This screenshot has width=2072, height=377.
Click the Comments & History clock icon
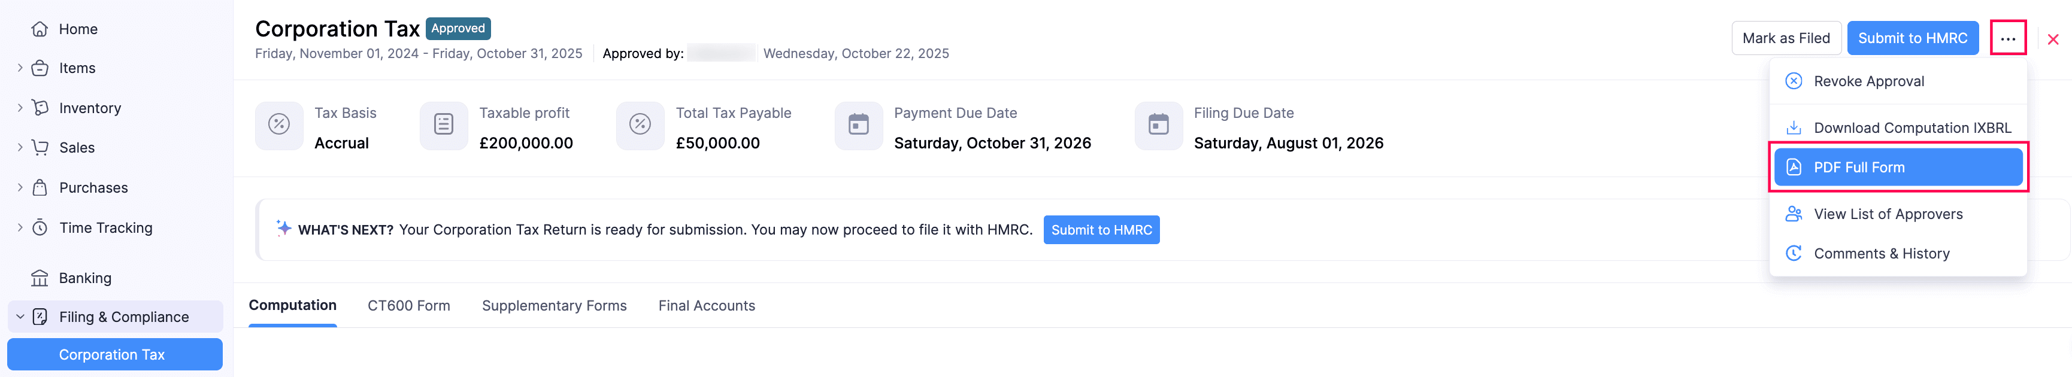1793,253
